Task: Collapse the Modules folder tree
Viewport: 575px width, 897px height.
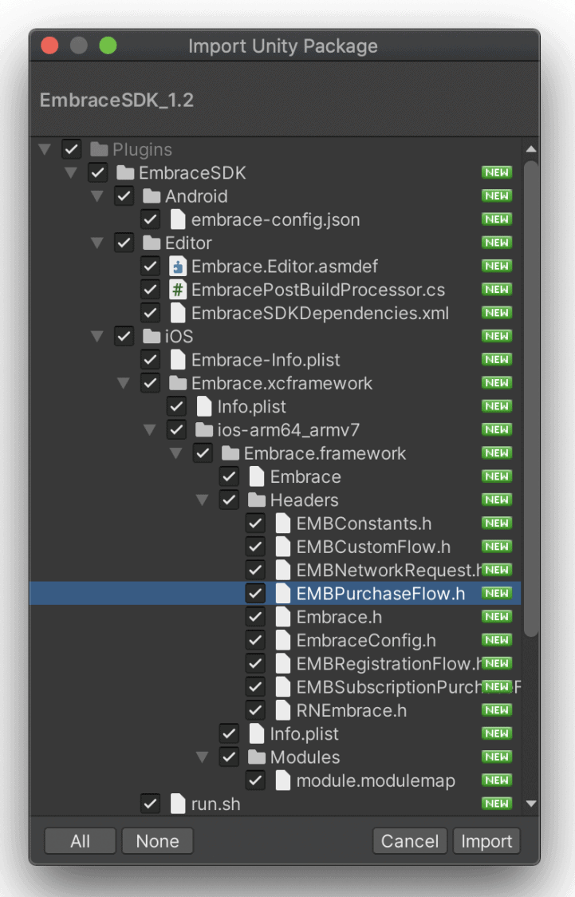Action: 203,757
